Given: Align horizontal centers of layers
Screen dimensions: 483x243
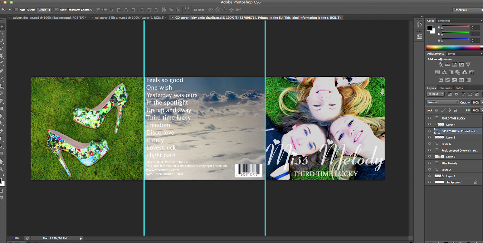Looking at the screenshot, I should [126, 10].
